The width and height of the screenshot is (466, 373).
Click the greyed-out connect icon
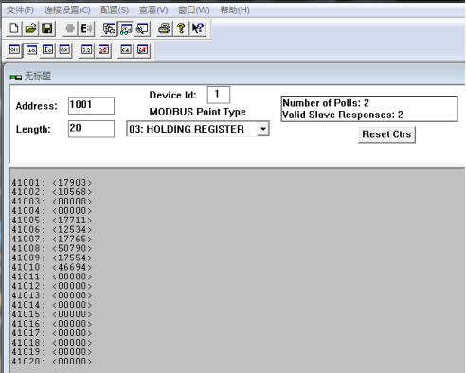[x=70, y=28]
